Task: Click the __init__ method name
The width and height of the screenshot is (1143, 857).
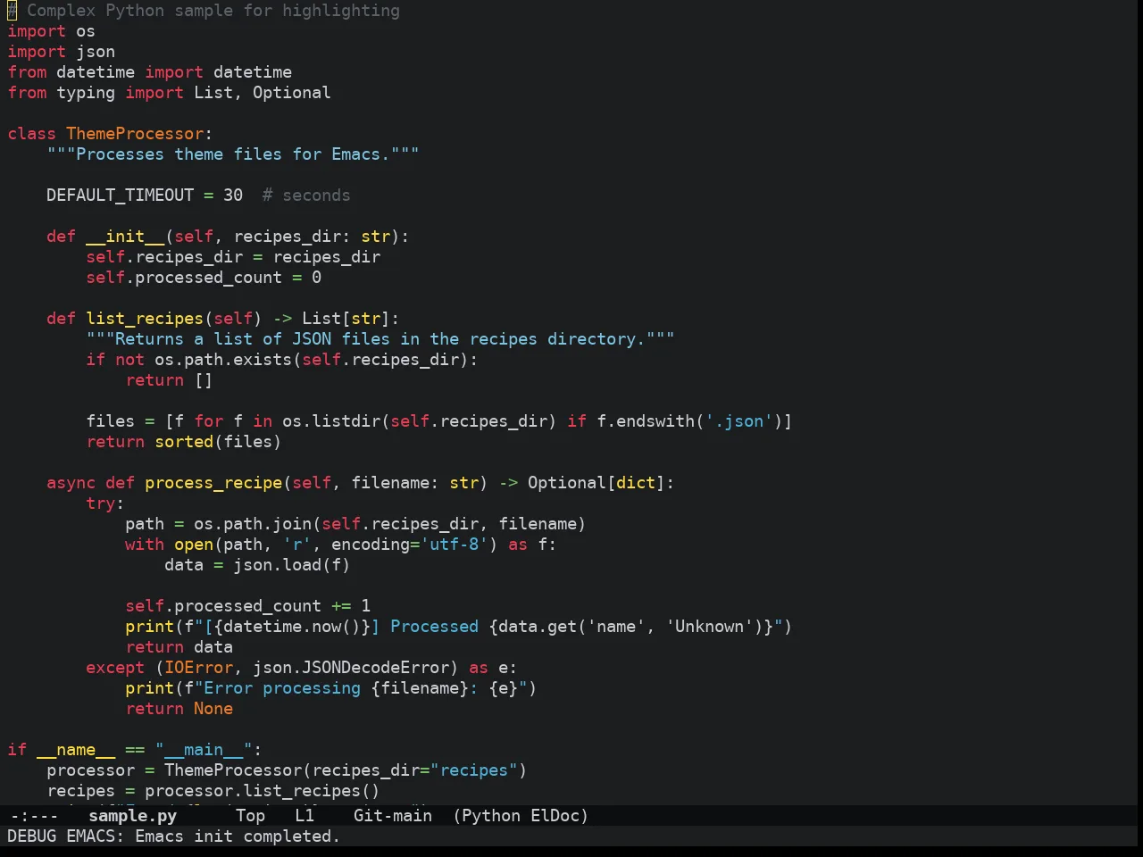Action: pos(125,237)
